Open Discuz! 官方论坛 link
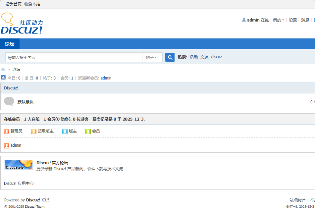This screenshot has width=315, height=215. click(52, 163)
